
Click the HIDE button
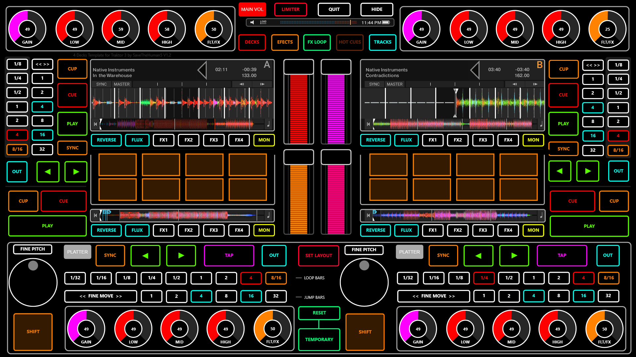coord(377,10)
